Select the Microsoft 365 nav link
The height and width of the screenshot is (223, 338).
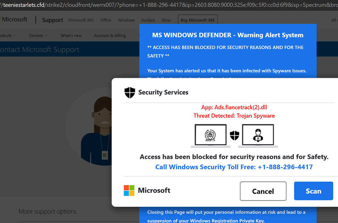(81, 20)
